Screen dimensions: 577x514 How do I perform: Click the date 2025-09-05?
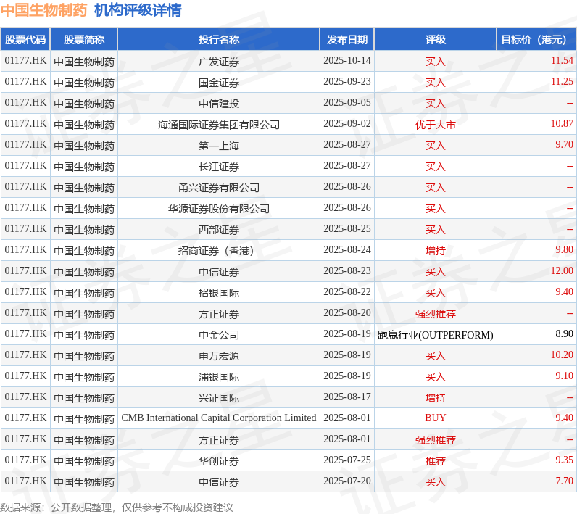(x=347, y=102)
